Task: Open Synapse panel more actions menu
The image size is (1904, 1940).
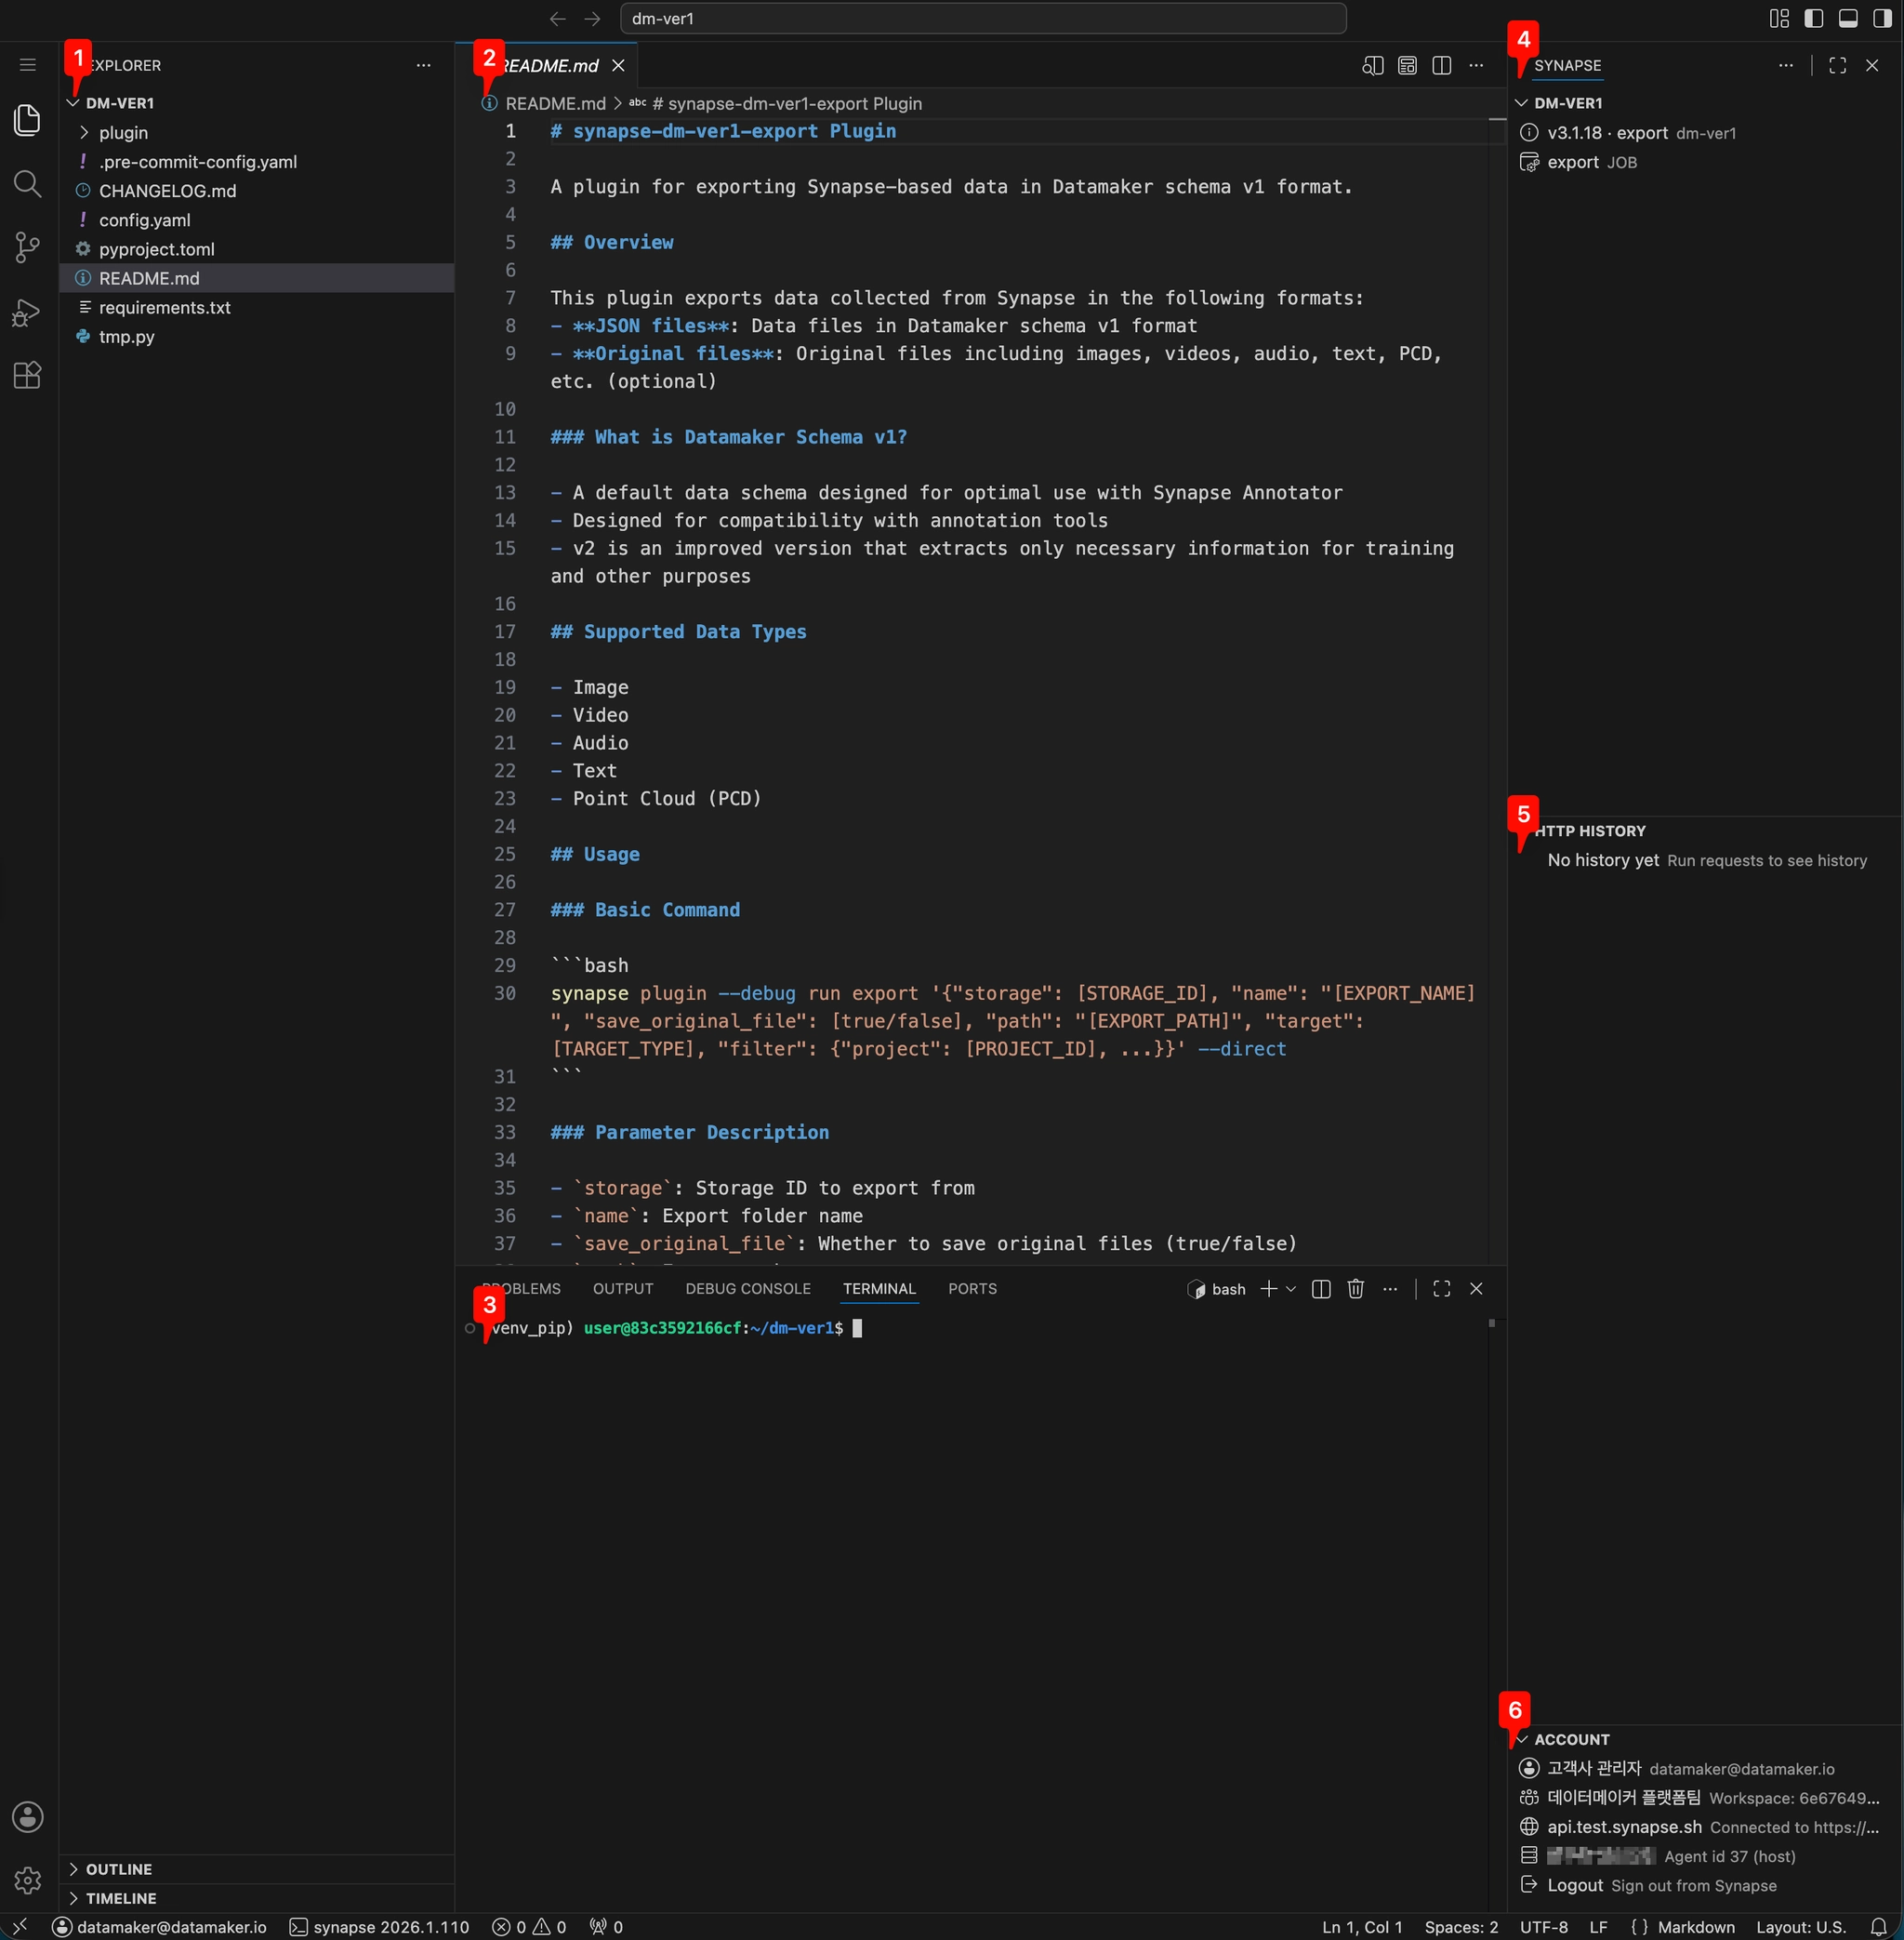Action: pos(1786,65)
